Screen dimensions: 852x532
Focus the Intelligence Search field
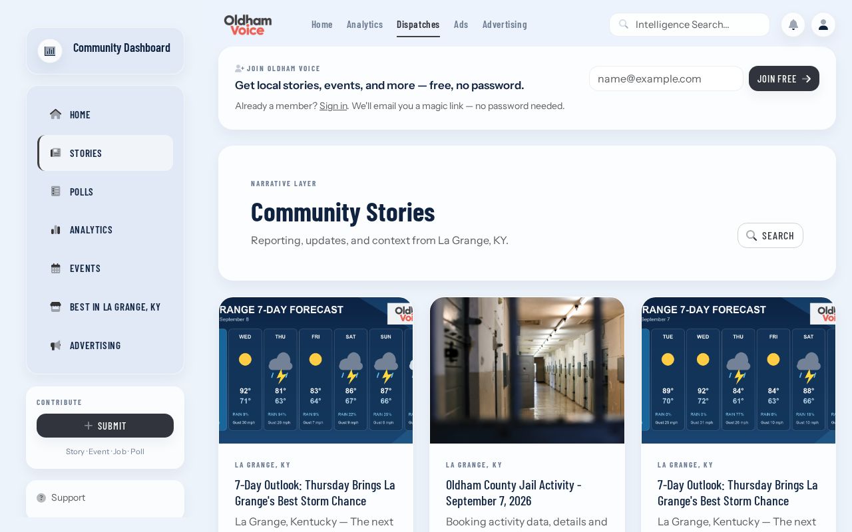690,25
